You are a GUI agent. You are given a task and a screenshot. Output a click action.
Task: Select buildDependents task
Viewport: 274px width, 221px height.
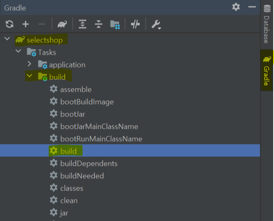coord(130,163)
